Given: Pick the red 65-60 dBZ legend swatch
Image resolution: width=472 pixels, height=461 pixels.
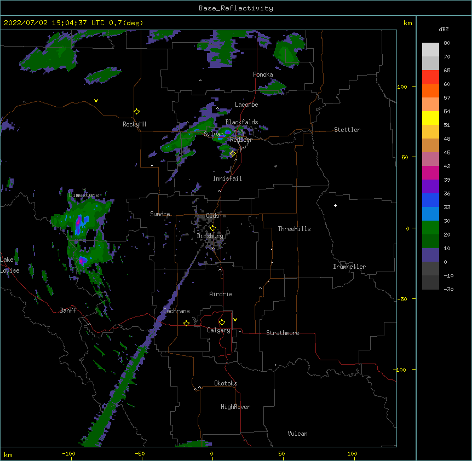Looking at the screenshot, I should [x=430, y=77].
